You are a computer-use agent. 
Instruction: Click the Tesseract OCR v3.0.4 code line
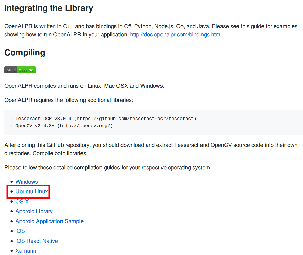[103, 119]
